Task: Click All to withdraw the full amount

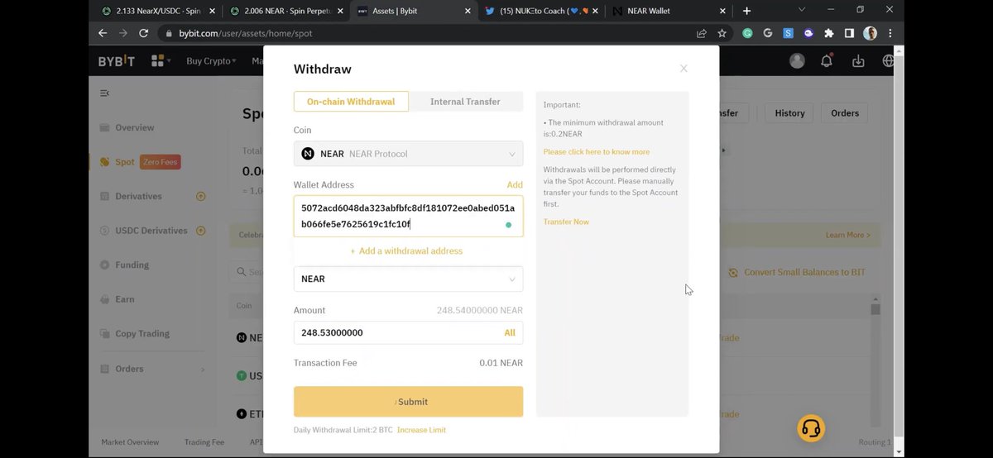Action: 510,332
